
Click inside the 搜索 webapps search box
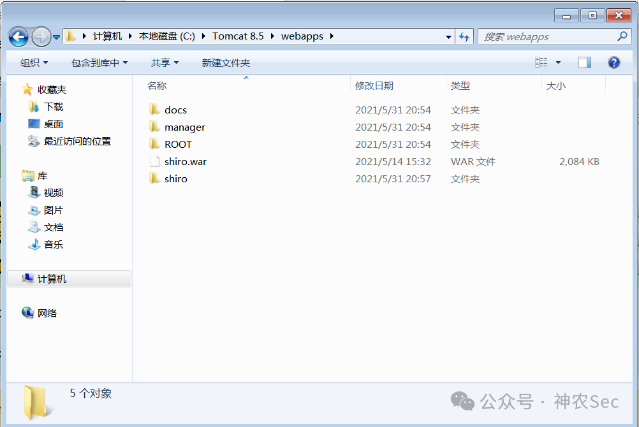(x=548, y=36)
